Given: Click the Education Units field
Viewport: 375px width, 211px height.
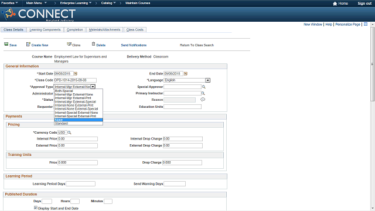Looking at the screenshot, I should point(182,107).
